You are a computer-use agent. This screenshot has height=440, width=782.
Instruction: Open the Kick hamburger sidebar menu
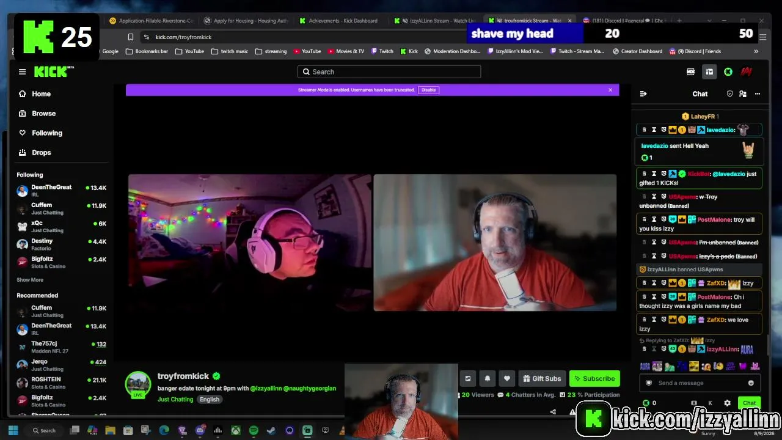(22, 72)
